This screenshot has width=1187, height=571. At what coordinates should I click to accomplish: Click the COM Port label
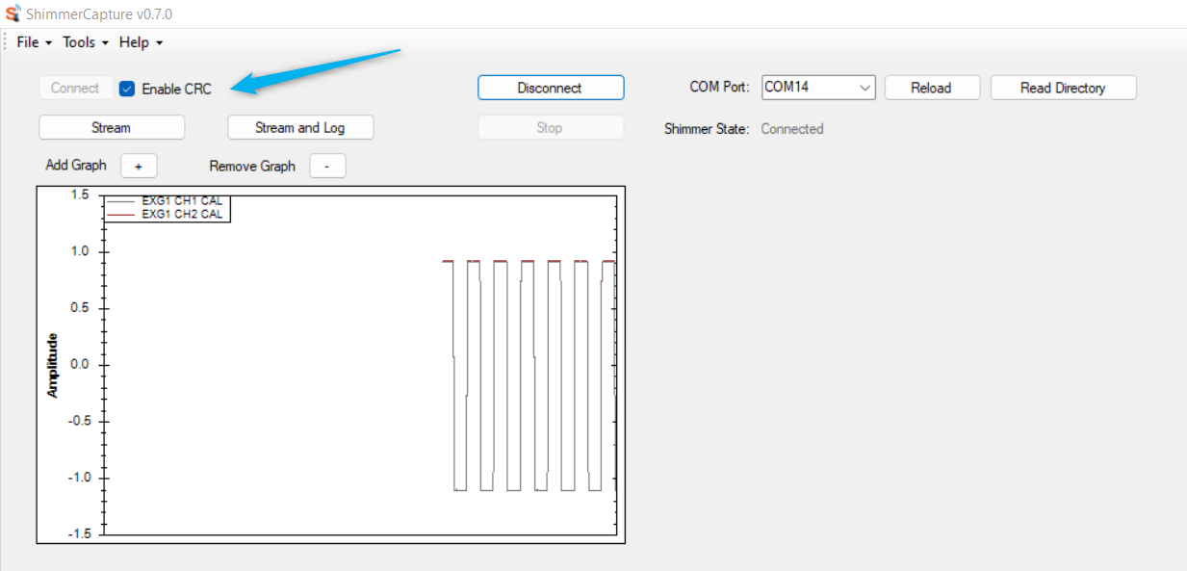(719, 87)
